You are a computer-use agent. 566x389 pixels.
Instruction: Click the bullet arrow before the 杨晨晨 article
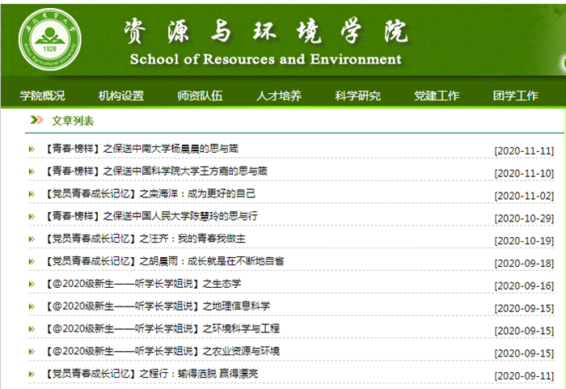click(x=32, y=149)
